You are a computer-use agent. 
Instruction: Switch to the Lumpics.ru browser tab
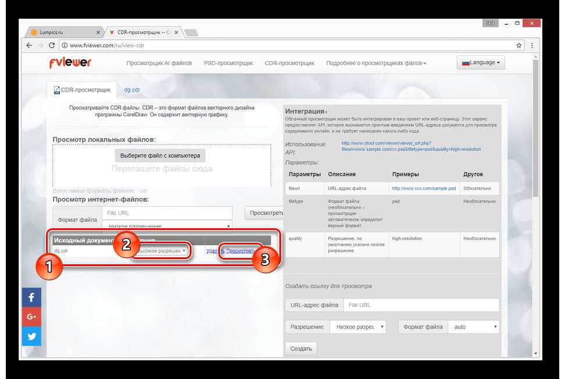click(x=64, y=32)
